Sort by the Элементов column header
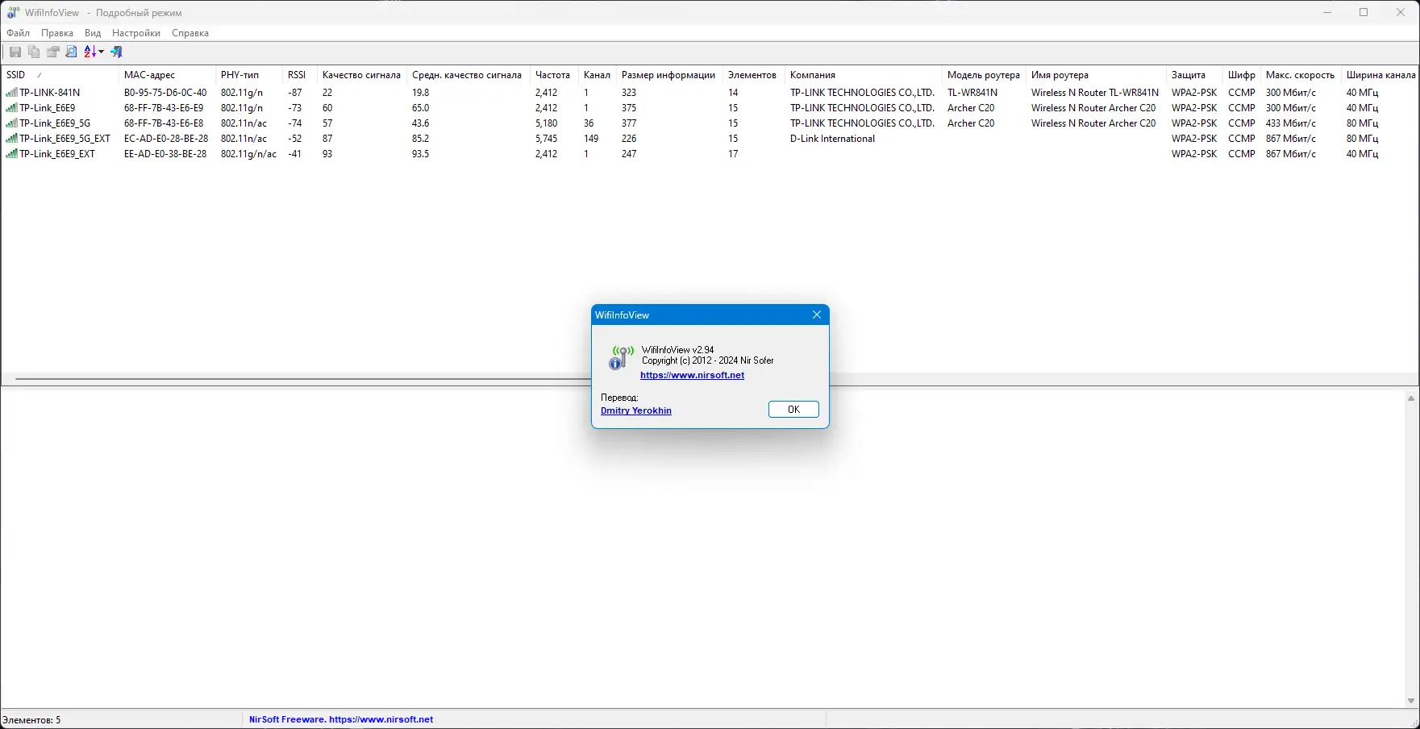This screenshot has height=729, width=1420. [x=753, y=75]
